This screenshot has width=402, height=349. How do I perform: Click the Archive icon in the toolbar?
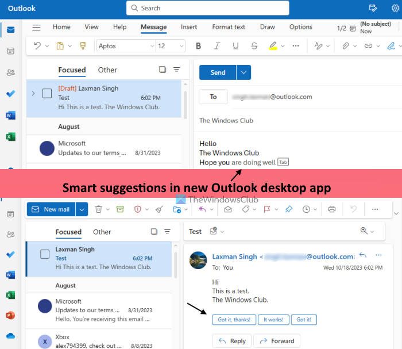coord(120,209)
